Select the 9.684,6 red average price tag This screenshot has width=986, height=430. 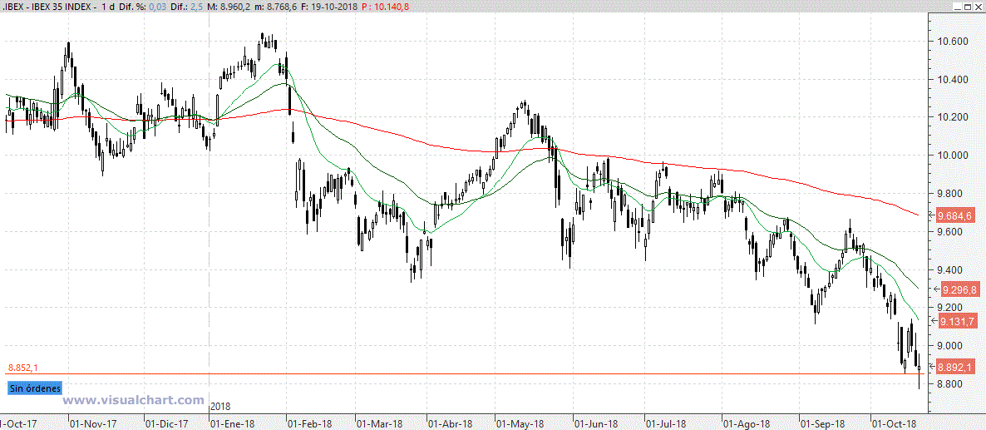click(x=954, y=216)
